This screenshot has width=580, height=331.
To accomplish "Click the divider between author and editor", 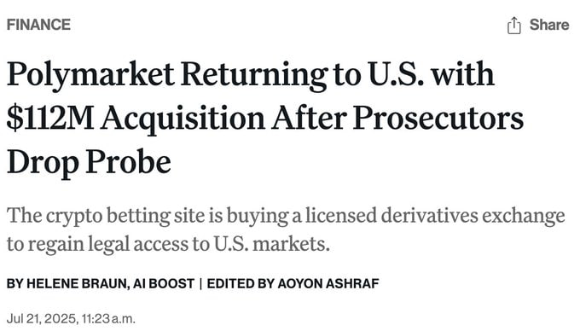I will 200,284.
